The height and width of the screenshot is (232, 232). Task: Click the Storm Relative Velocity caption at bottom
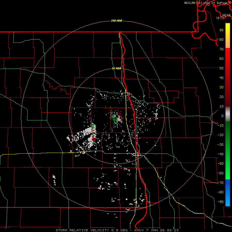coord(117,230)
